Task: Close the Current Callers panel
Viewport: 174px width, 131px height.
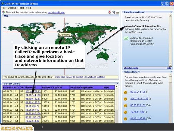Action: [x=117, y=84]
